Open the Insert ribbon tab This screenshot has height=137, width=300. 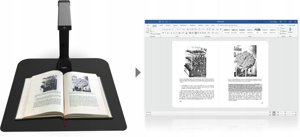pyautogui.click(x=161, y=25)
